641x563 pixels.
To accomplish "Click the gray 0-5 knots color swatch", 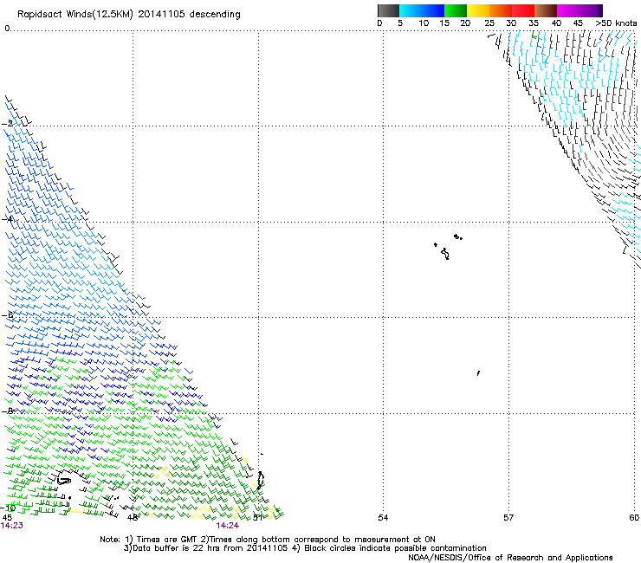I will [388, 10].
